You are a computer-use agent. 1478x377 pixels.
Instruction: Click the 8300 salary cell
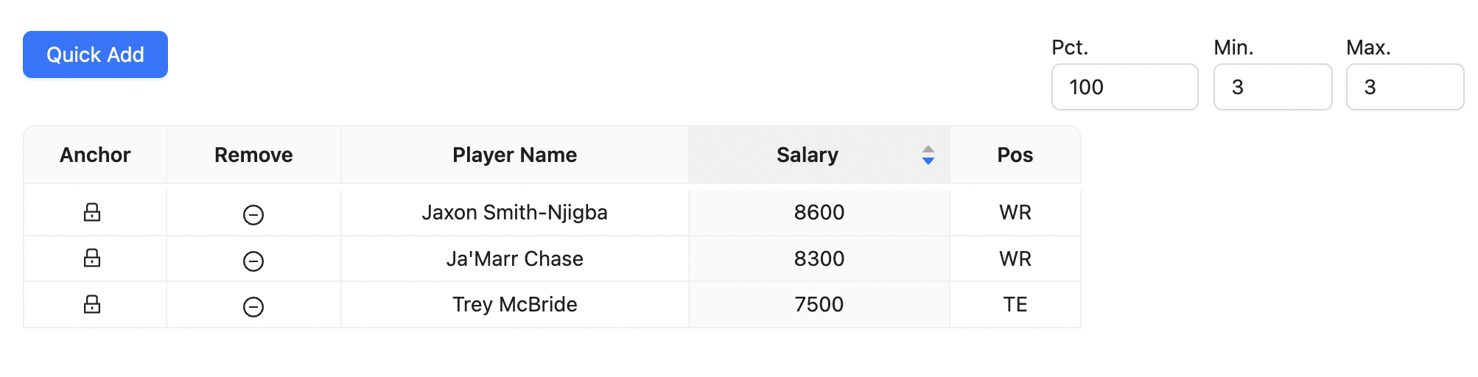(x=819, y=258)
